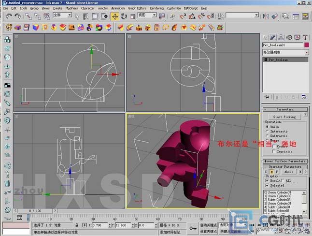
Task: Open the Modify panel tab icon
Action: coord(273,37)
